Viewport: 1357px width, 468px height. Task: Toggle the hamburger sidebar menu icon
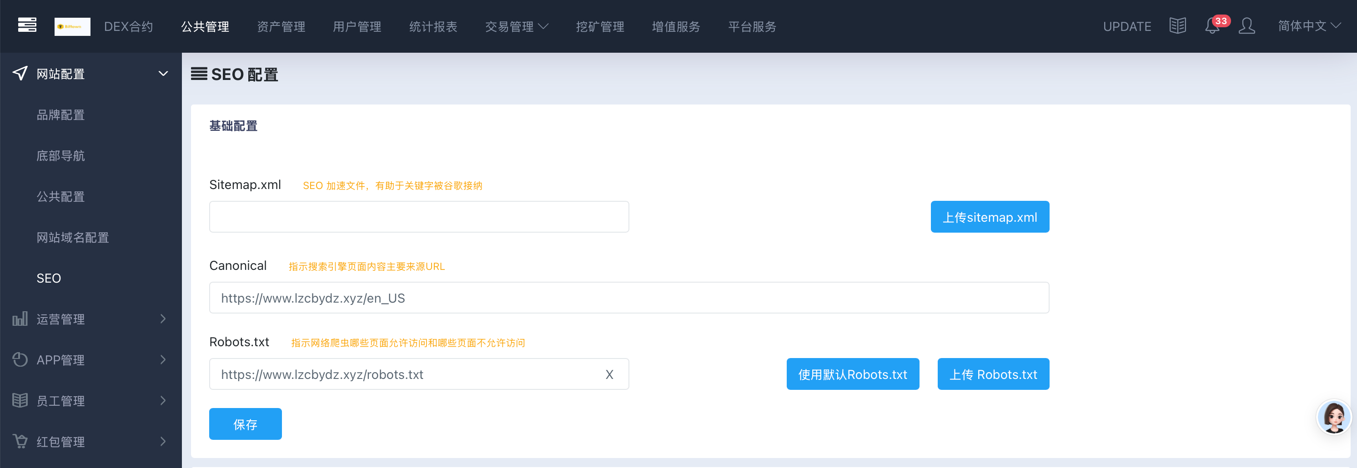27,25
